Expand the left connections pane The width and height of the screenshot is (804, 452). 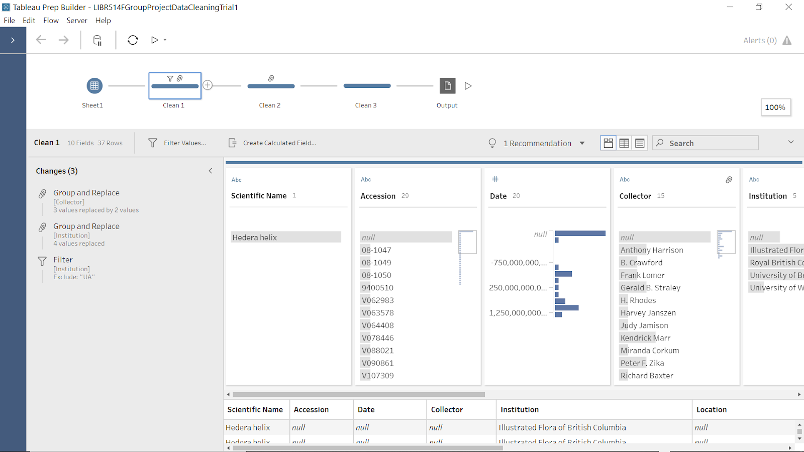tap(13, 40)
